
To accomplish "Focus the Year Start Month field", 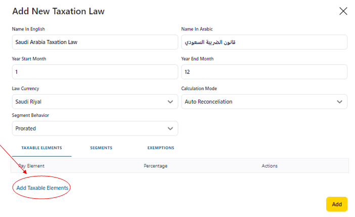I will pyautogui.click(x=95, y=72).
